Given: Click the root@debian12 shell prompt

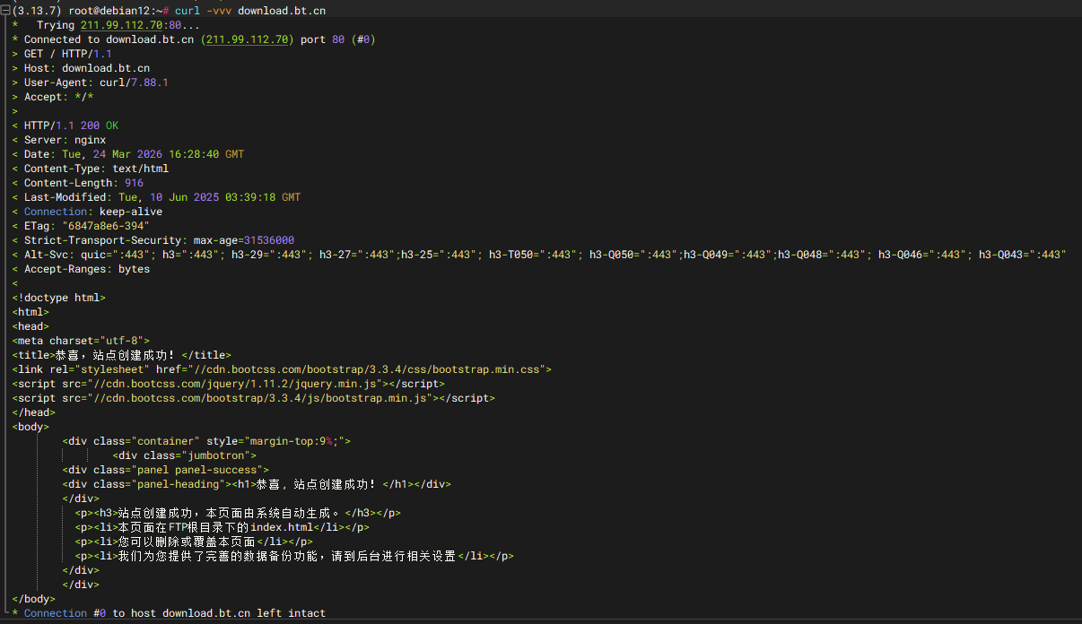Looking at the screenshot, I should point(99,10).
